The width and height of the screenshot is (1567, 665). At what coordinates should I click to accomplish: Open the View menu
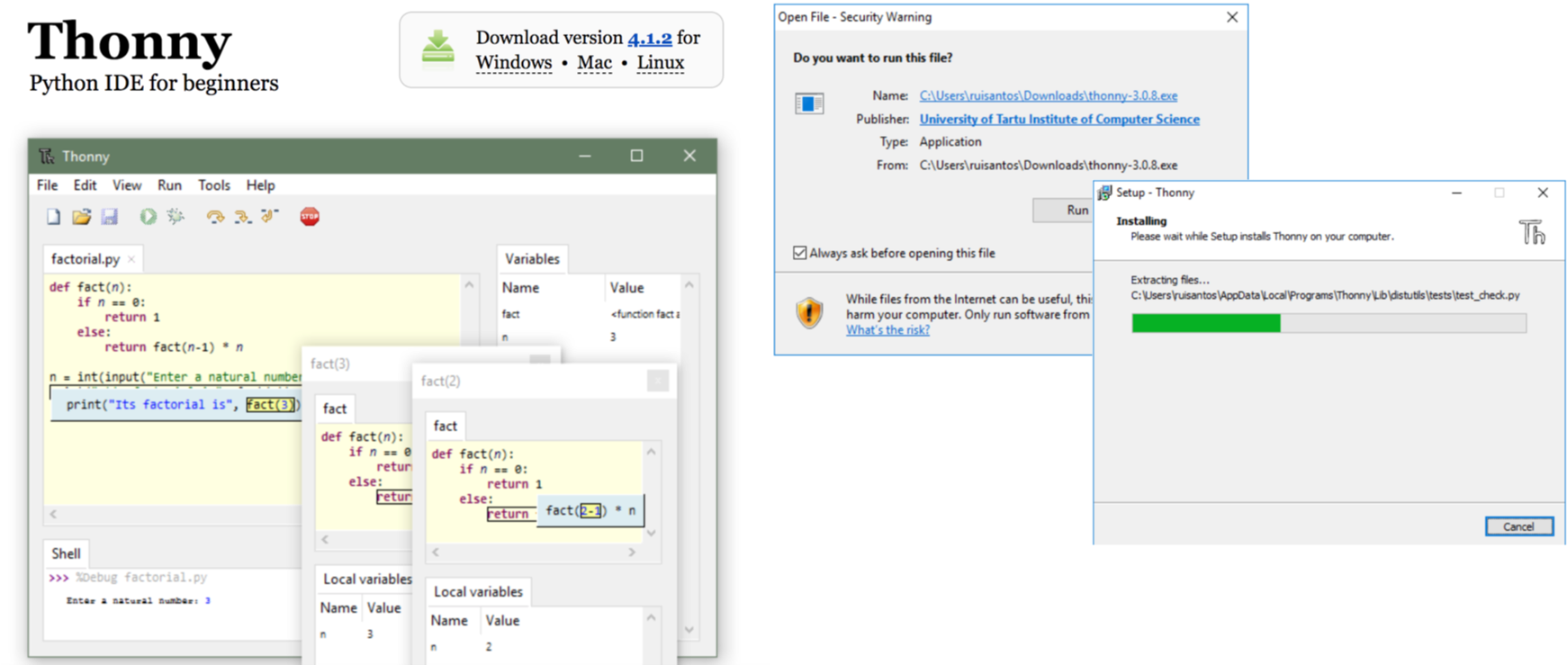127,185
